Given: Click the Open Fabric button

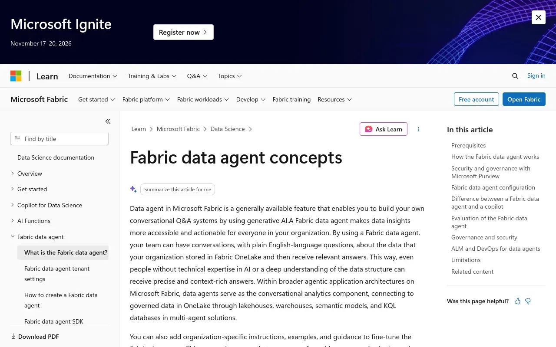Looking at the screenshot, I should pyautogui.click(x=524, y=99).
